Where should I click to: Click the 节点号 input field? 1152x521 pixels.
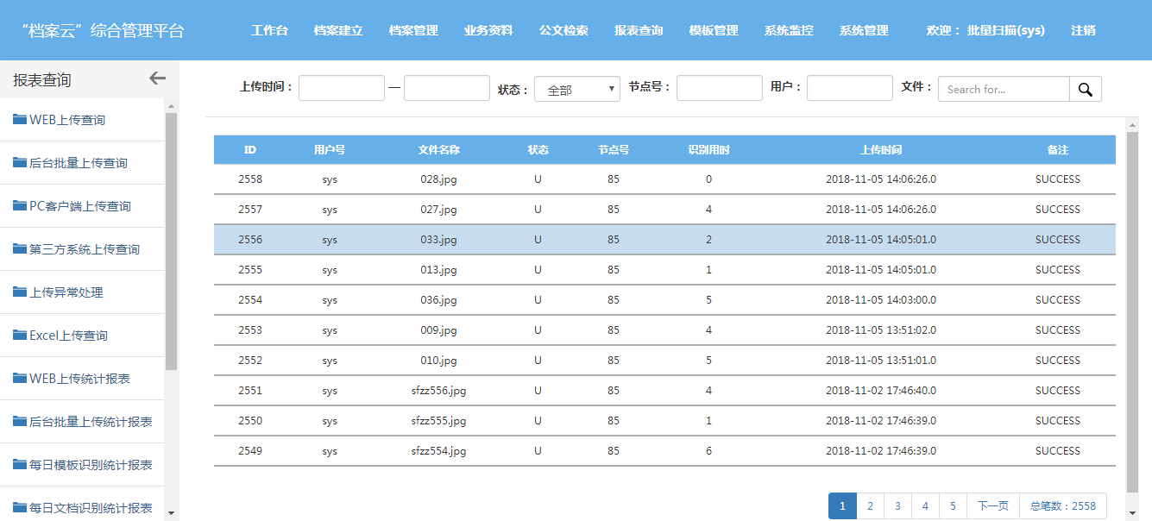pos(719,88)
